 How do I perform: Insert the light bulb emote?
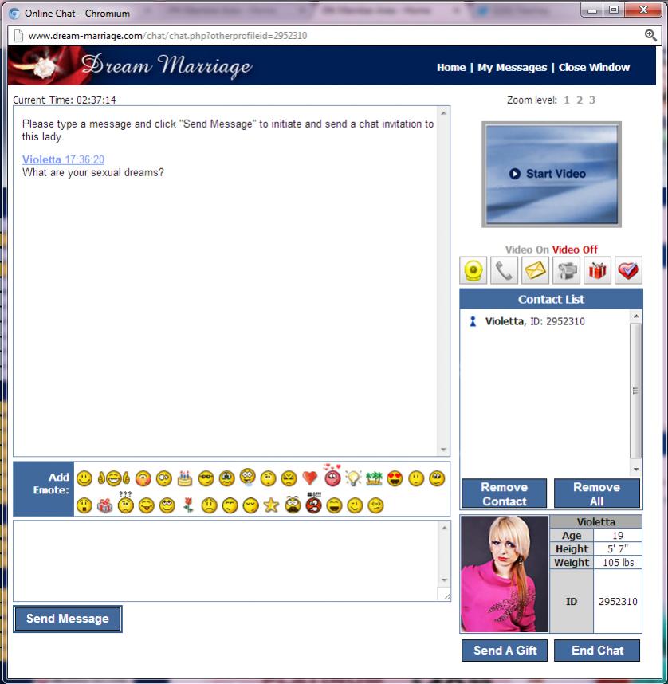[353, 478]
